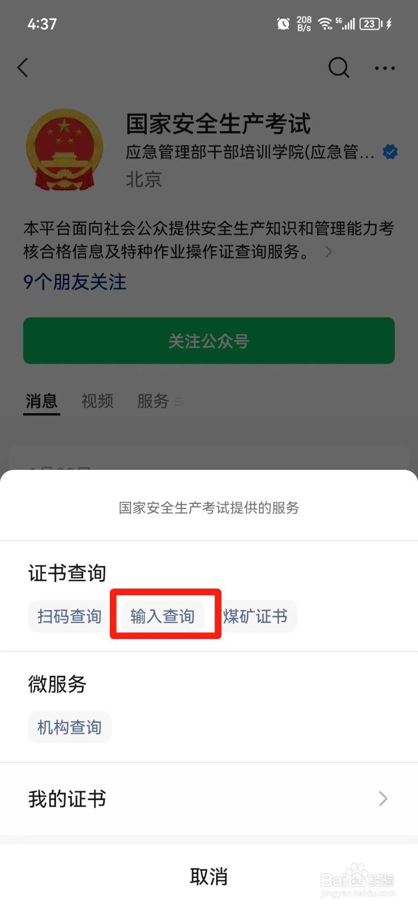This screenshot has height=908, width=418.
Task: Open the 9个朋友关注 link
Action: [x=75, y=282]
